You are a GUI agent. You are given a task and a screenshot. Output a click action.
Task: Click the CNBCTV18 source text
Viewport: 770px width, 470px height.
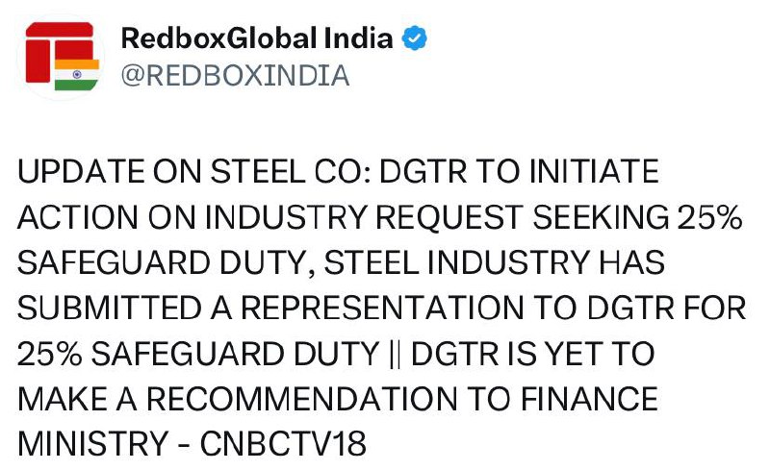point(283,443)
